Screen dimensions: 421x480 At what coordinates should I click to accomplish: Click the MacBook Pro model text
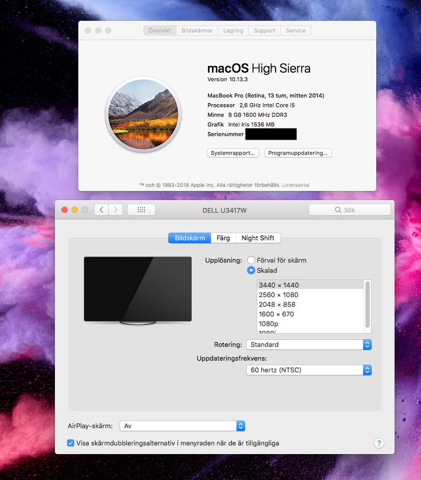click(265, 95)
